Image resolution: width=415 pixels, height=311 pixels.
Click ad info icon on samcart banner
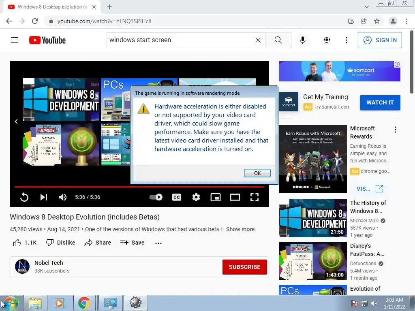(x=397, y=64)
